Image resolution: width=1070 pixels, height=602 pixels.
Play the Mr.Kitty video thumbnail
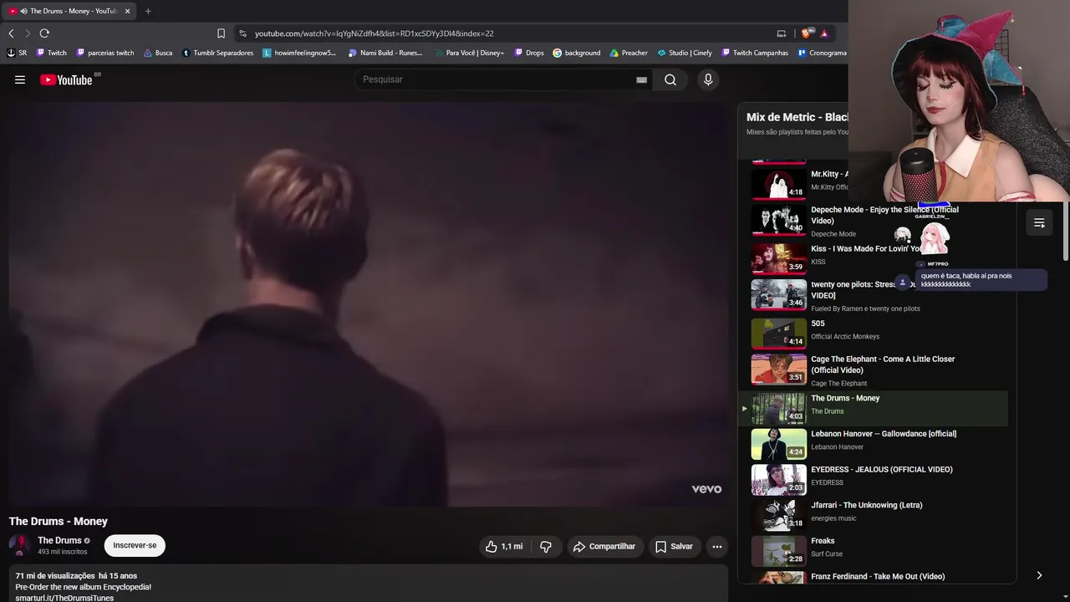[x=779, y=184]
